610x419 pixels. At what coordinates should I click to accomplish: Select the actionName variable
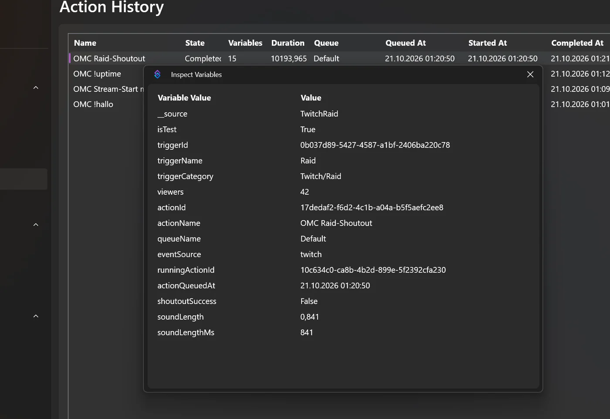[179, 223]
